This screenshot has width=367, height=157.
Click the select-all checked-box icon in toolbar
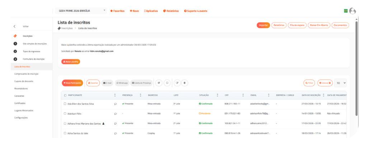pos(159,83)
